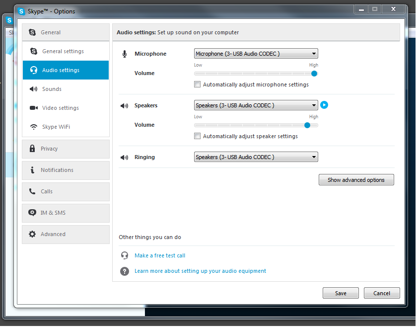Save the audio settings
This screenshot has height=327, width=416.
pyautogui.click(x=341, y=293)
